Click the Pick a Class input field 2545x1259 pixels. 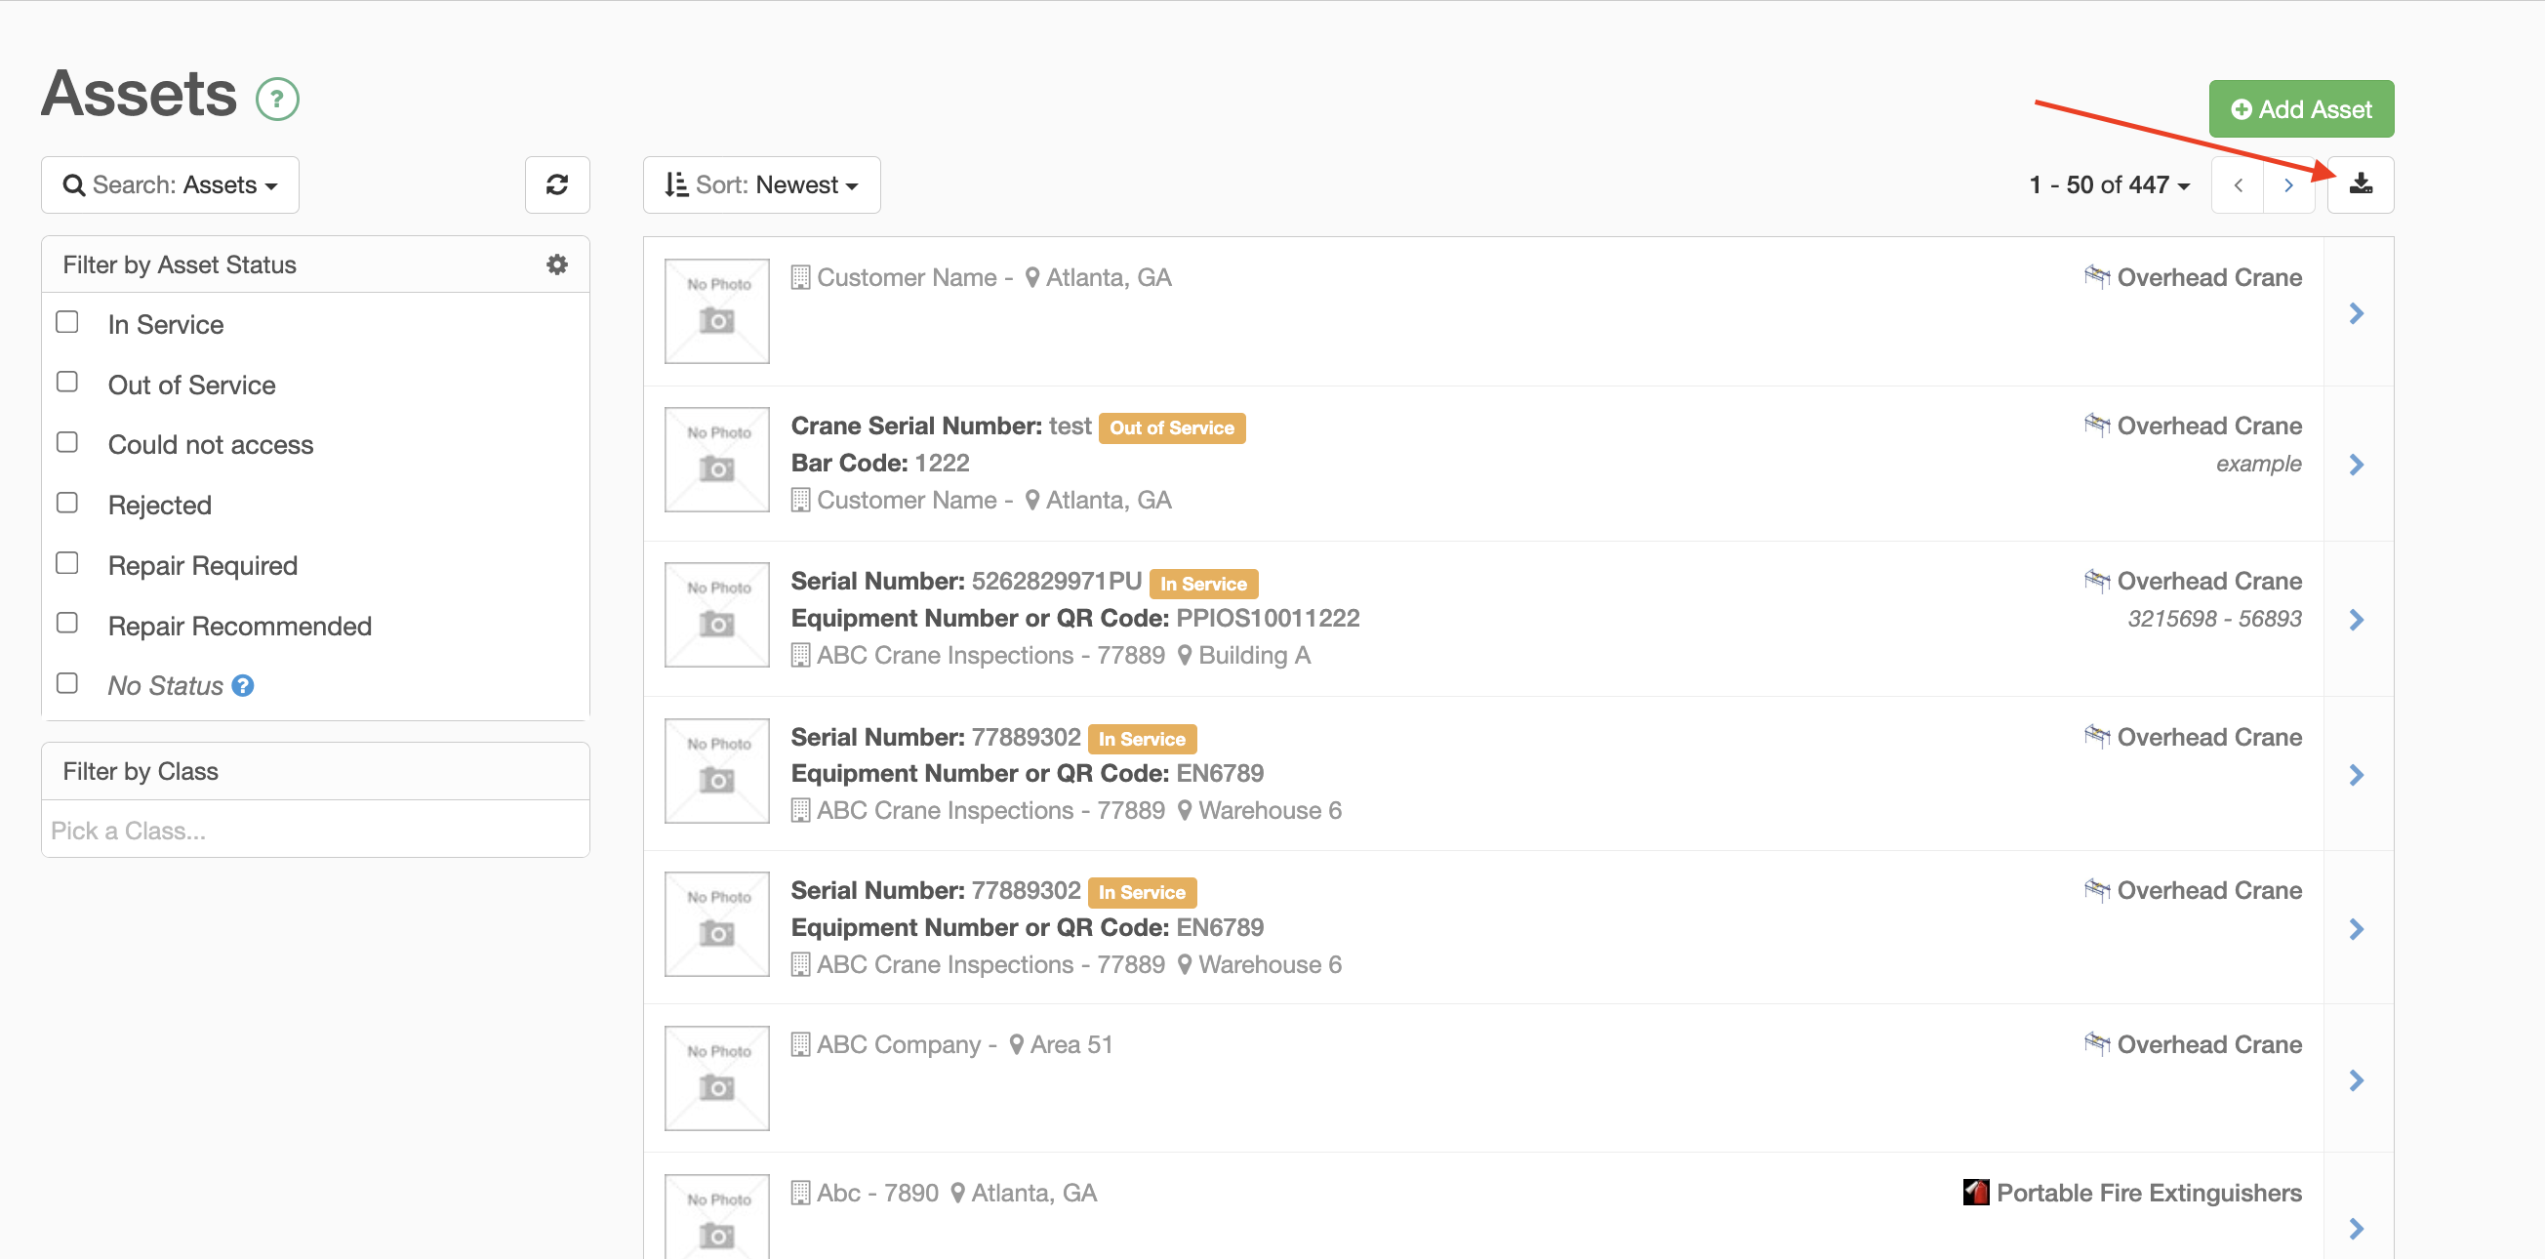tap(315, 831)
